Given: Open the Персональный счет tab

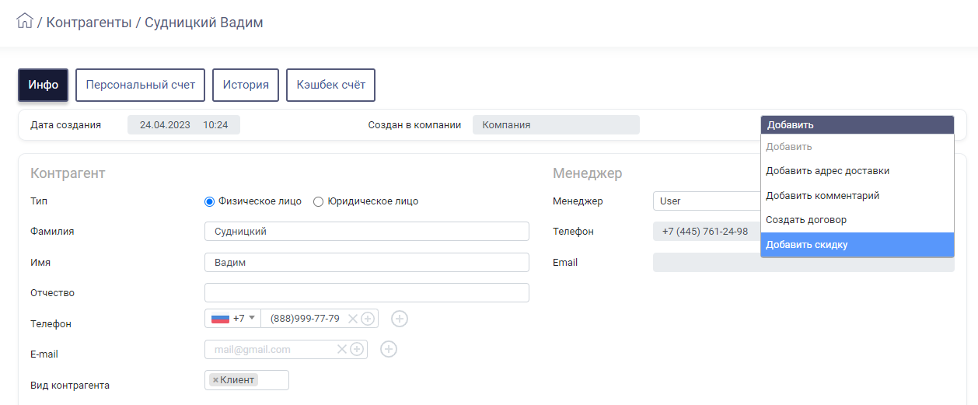Looking at the screenshot, I should click(140, 85).
